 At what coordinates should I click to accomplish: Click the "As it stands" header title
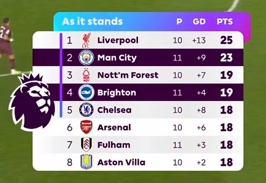click(92, 21)
